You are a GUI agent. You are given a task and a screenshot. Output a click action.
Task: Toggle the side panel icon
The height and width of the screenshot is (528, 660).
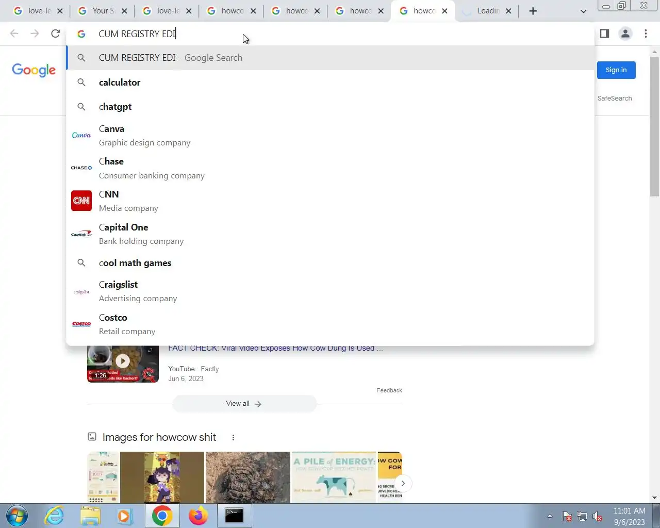pos(604,34)
